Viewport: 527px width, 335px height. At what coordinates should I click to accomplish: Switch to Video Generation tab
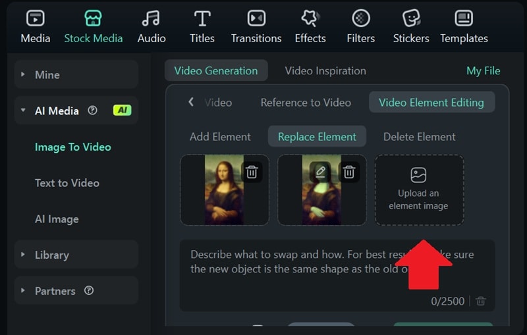coord(216,71)
